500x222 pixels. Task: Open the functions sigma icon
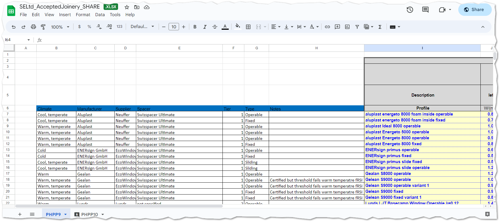coord(380,27)
